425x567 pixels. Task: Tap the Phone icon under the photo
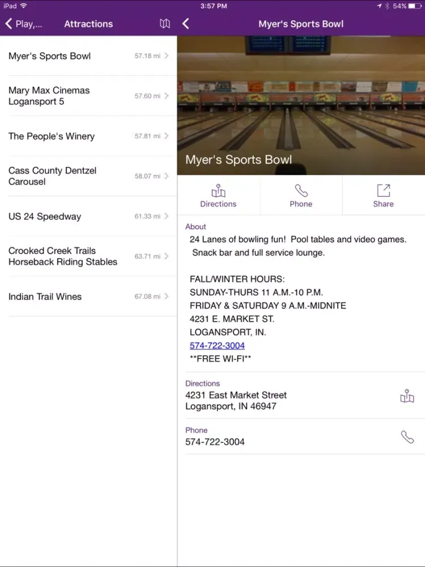[301, 190]
